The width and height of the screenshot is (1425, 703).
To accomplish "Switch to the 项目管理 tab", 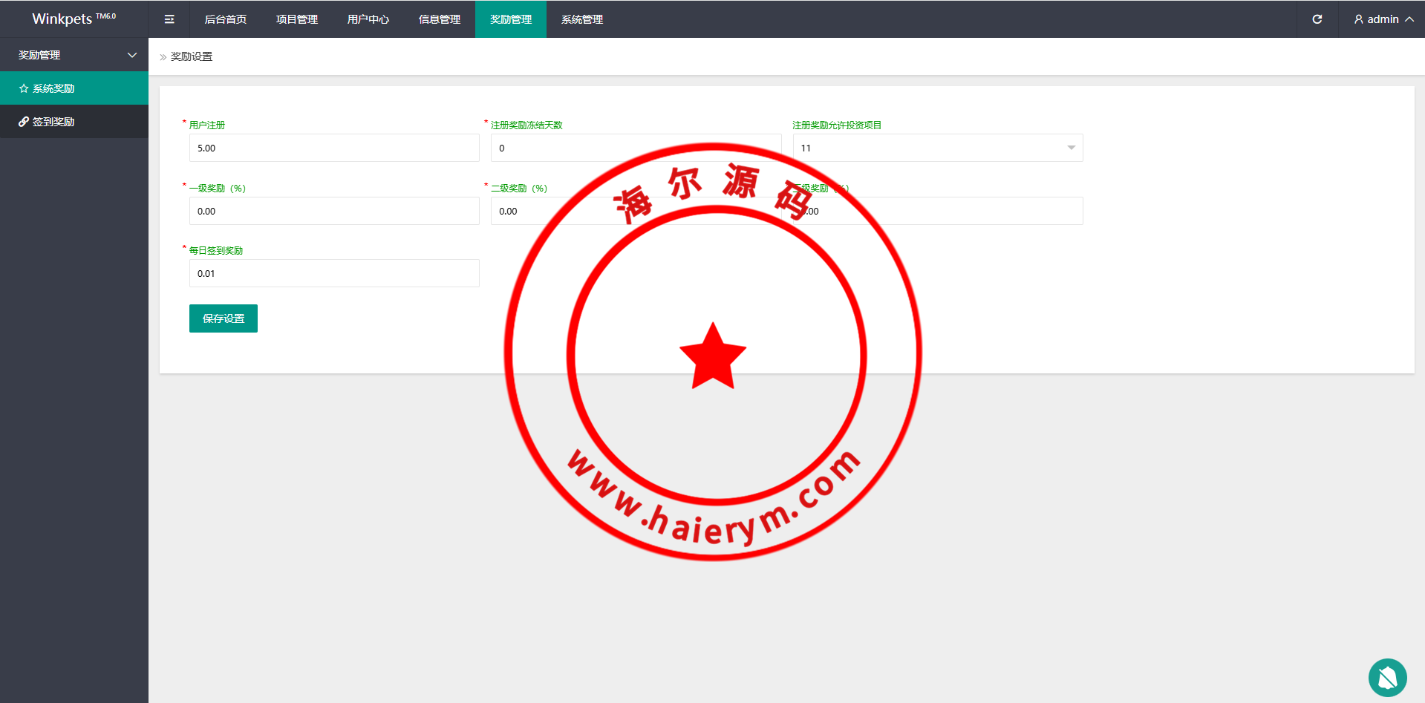I will click(297, 19).
